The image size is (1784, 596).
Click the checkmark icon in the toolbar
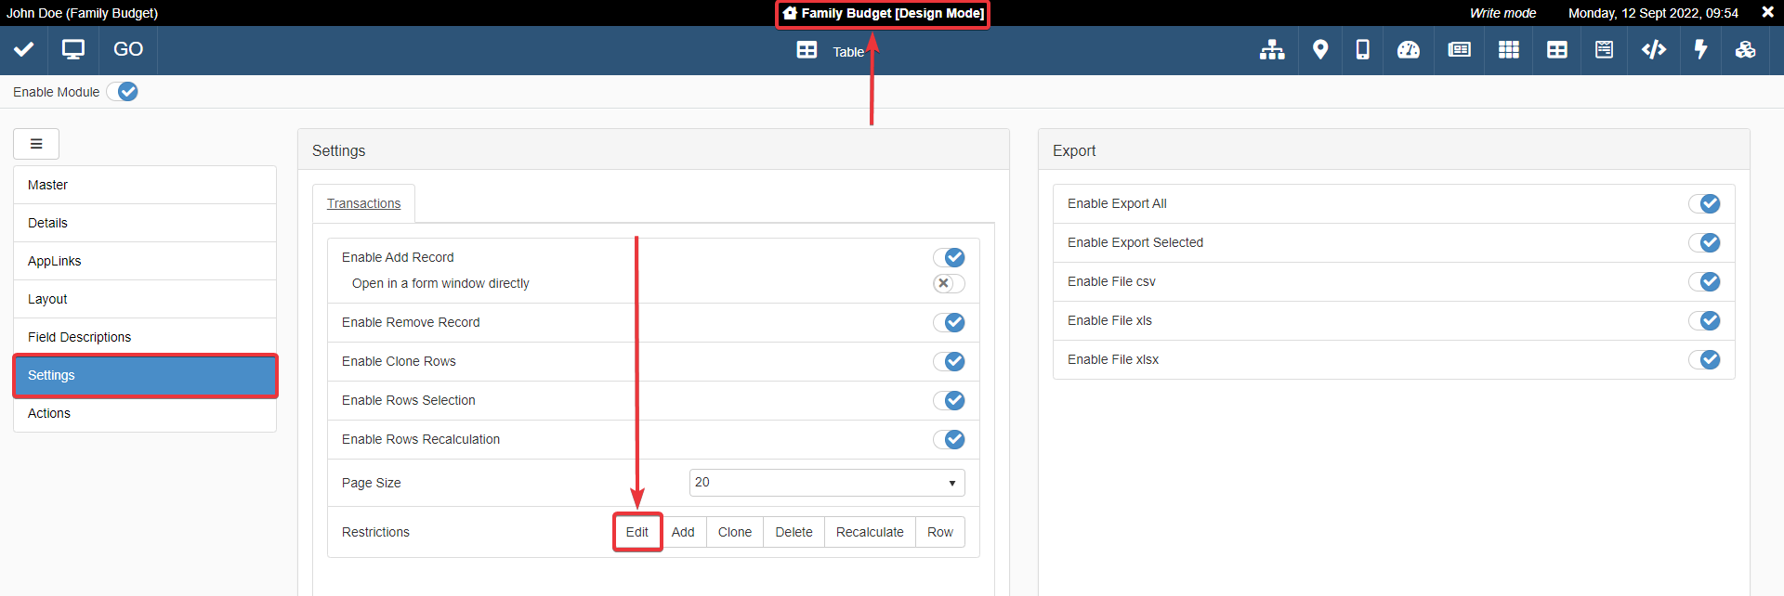pyautogui.click(x=24, y=49)
